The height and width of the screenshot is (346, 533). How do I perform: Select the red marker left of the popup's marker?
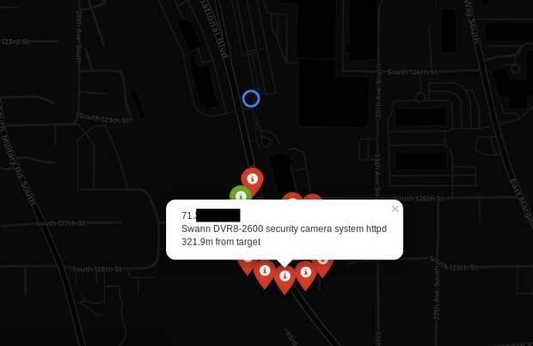tap(265, 272)
